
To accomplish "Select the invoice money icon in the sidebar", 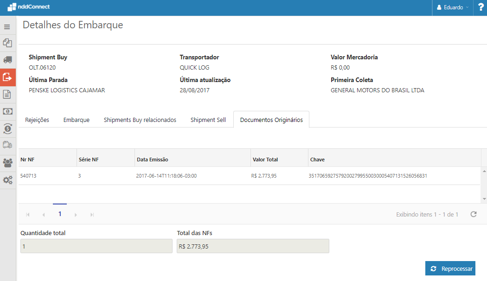I will pos(7,111).
